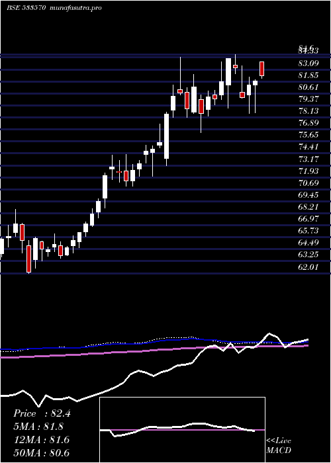Click the lowest red candle near 62.01
331x463 pixels.
28,259
